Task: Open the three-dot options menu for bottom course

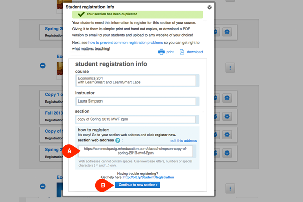Action: (230, 188)
